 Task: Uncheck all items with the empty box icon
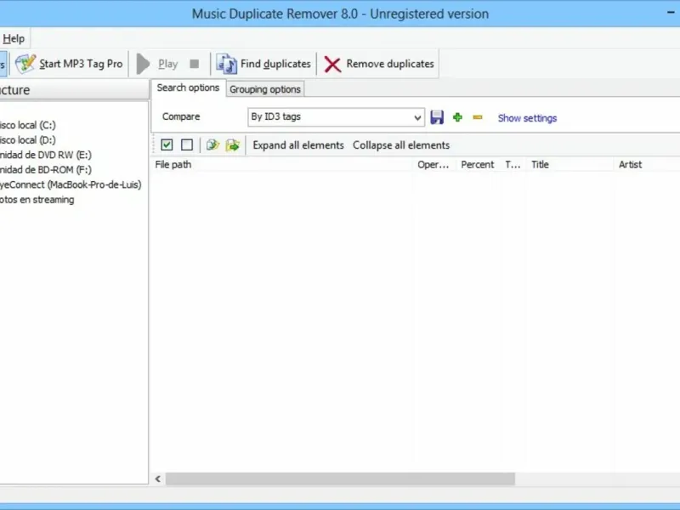(187, 144)
